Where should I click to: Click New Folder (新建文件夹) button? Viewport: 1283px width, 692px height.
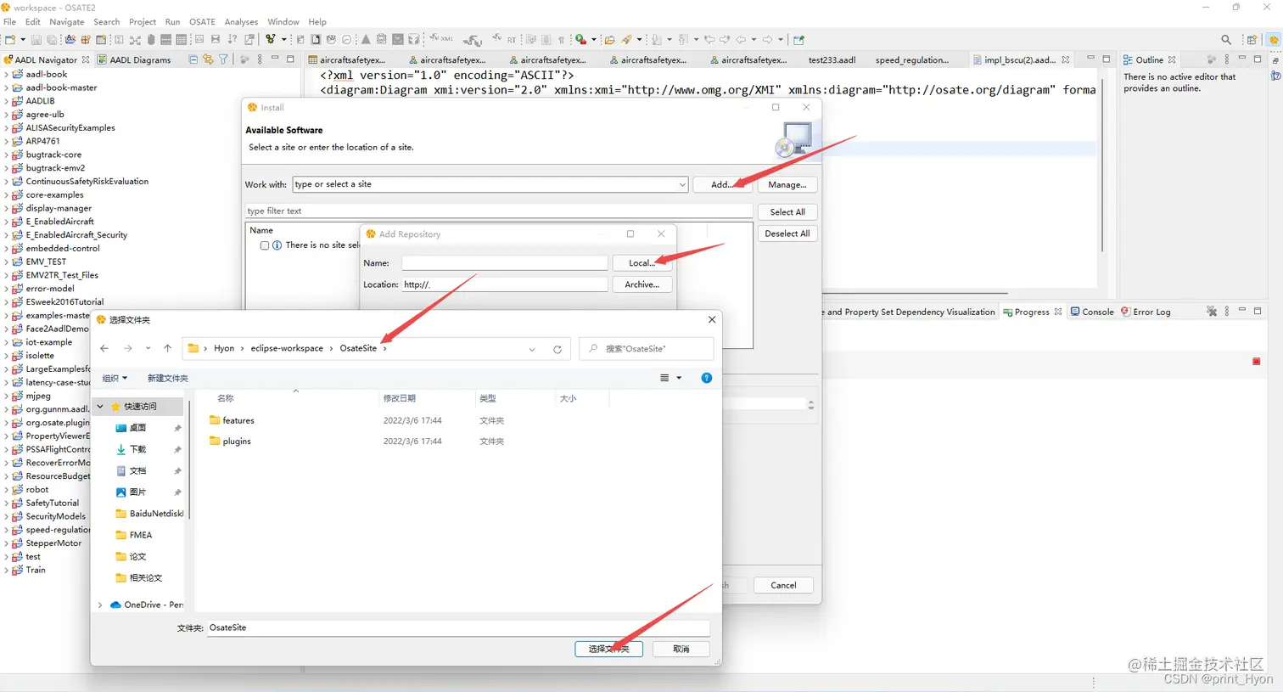tap(167, 378)
